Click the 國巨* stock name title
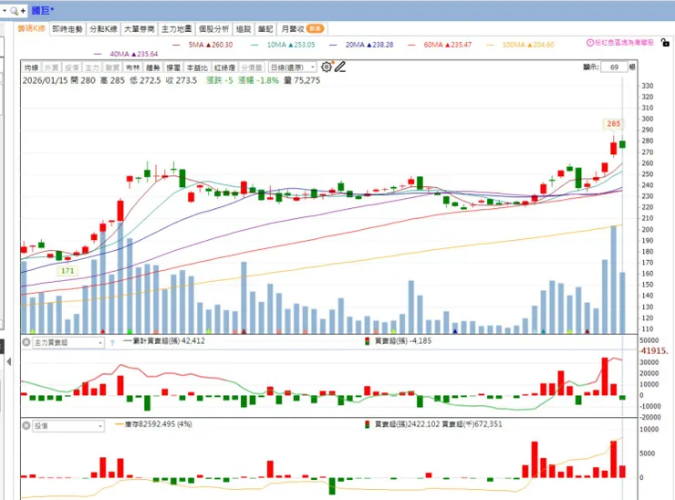The height and width of the screenshot is (500, 675). pyautogui.click(x=43, y=11)
